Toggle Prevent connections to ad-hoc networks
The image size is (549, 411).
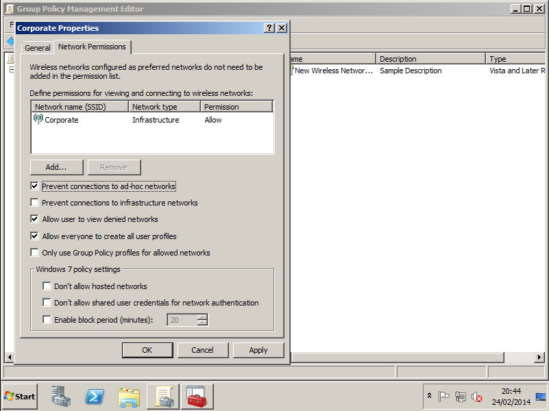tap(34, 186)
